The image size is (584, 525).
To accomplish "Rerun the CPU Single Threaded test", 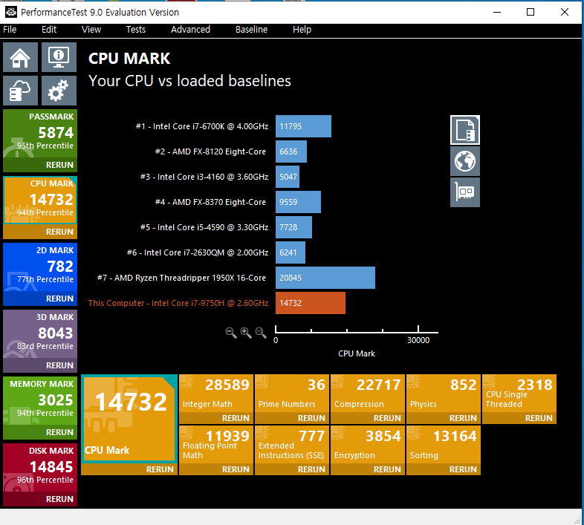I will point(519,419).
